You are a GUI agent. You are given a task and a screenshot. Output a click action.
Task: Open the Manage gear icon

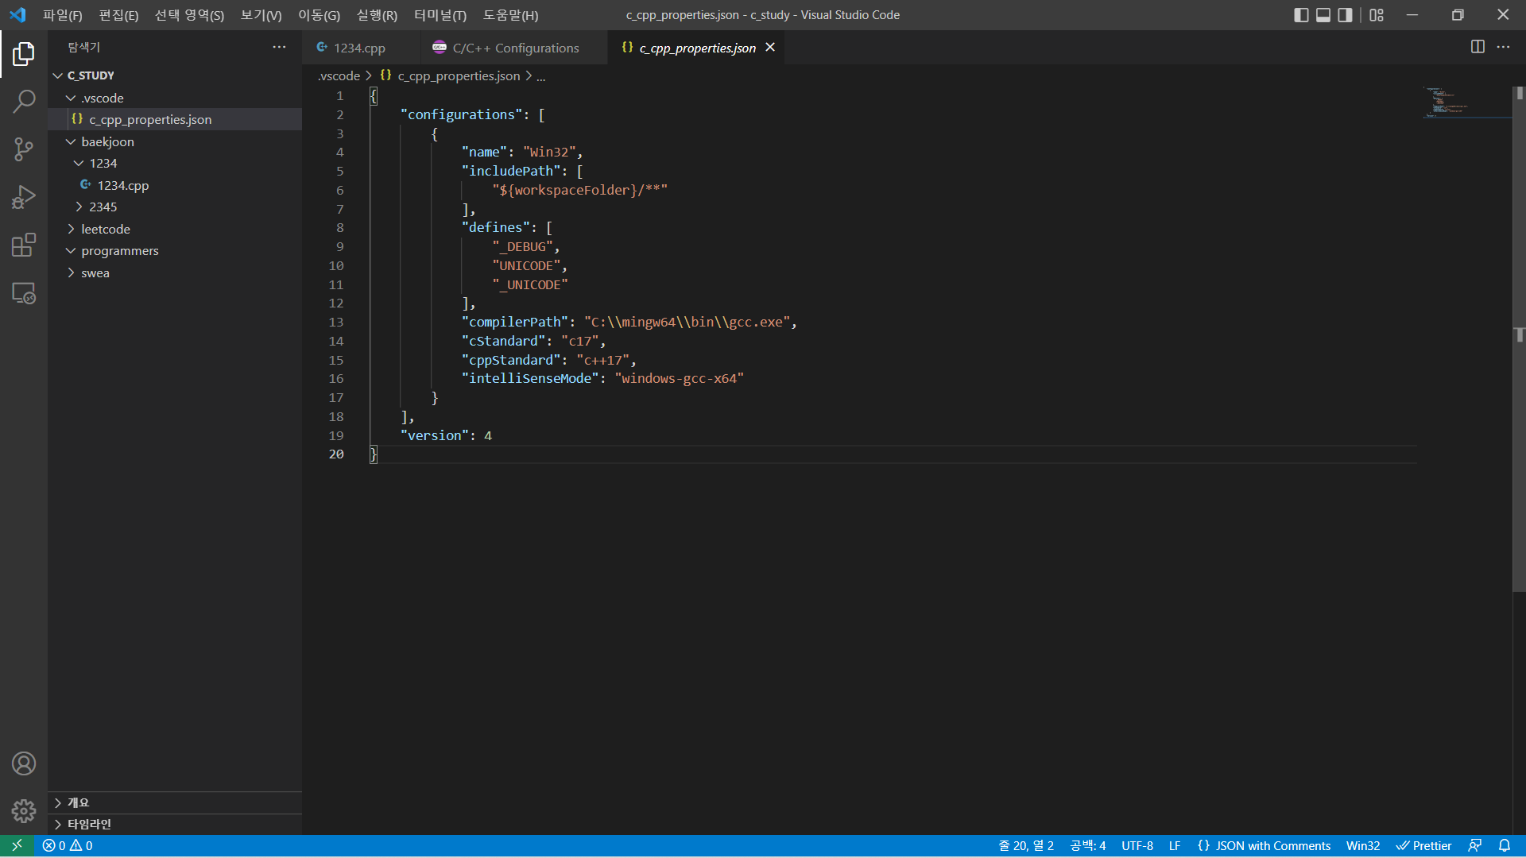click(24, 810)
